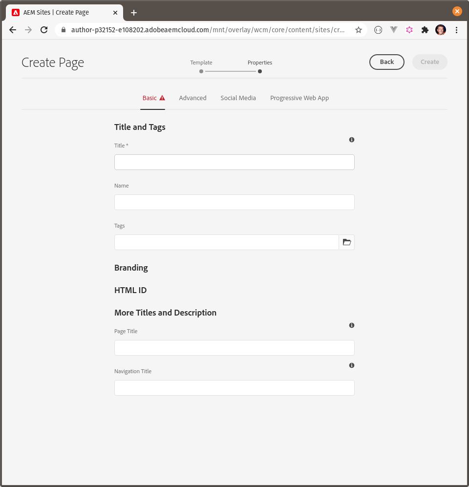Focus the Navigation Title input field

[234, 388]
